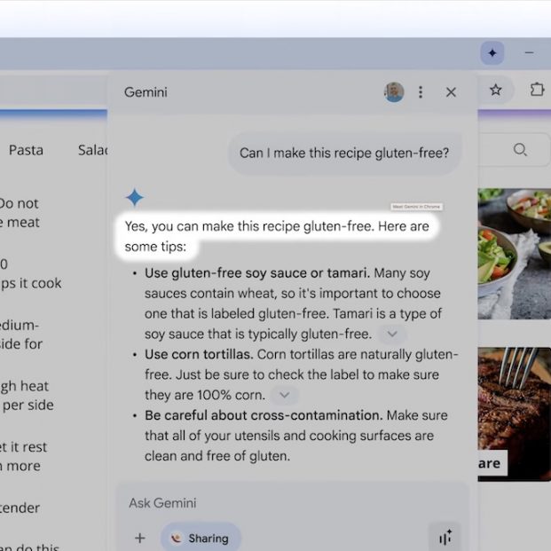Expand the chevron after the soy sauce tip
The height and width of the screenshot is (551, 551).
click(391, 335)
